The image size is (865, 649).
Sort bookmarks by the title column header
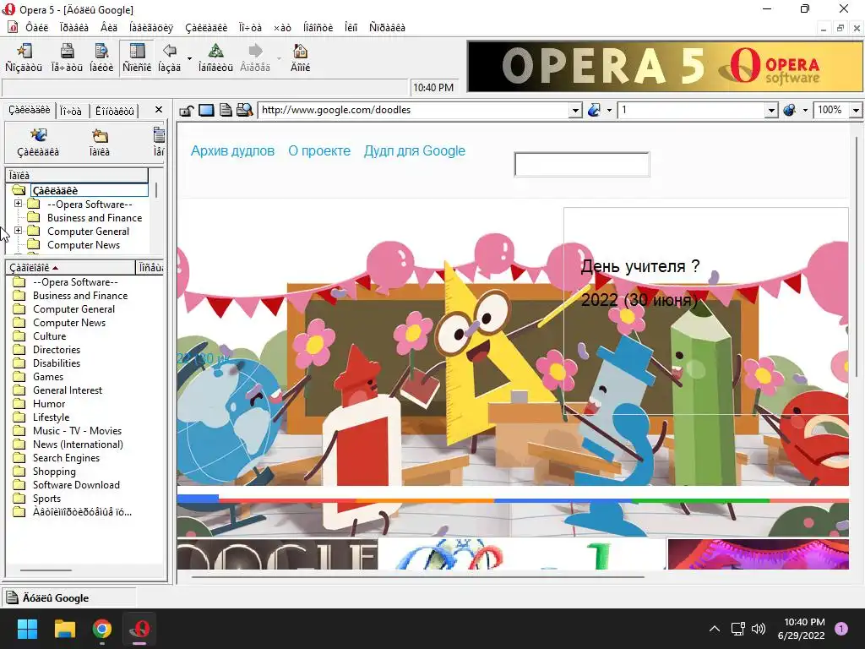(70, 268)
